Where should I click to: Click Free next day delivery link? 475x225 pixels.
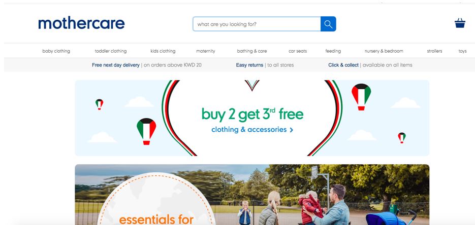click(x=116, y=65)
